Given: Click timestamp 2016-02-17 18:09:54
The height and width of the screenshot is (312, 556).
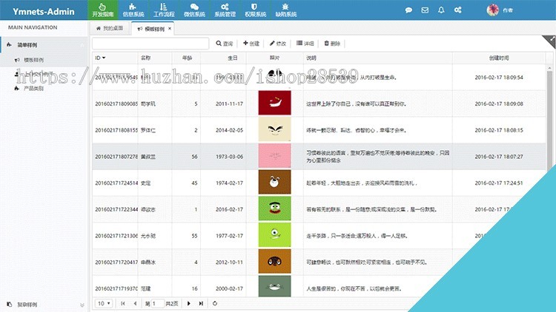Looking at the screenshot, I should (x=499, y=78).
